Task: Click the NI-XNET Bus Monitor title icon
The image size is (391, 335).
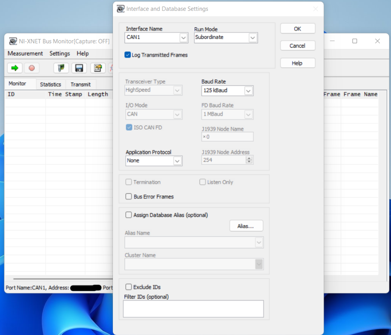Action: click(x=13, y=41)
